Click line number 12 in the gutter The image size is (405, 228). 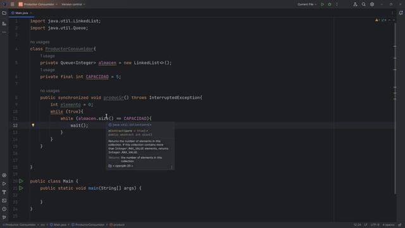click(x=15, y=125)
